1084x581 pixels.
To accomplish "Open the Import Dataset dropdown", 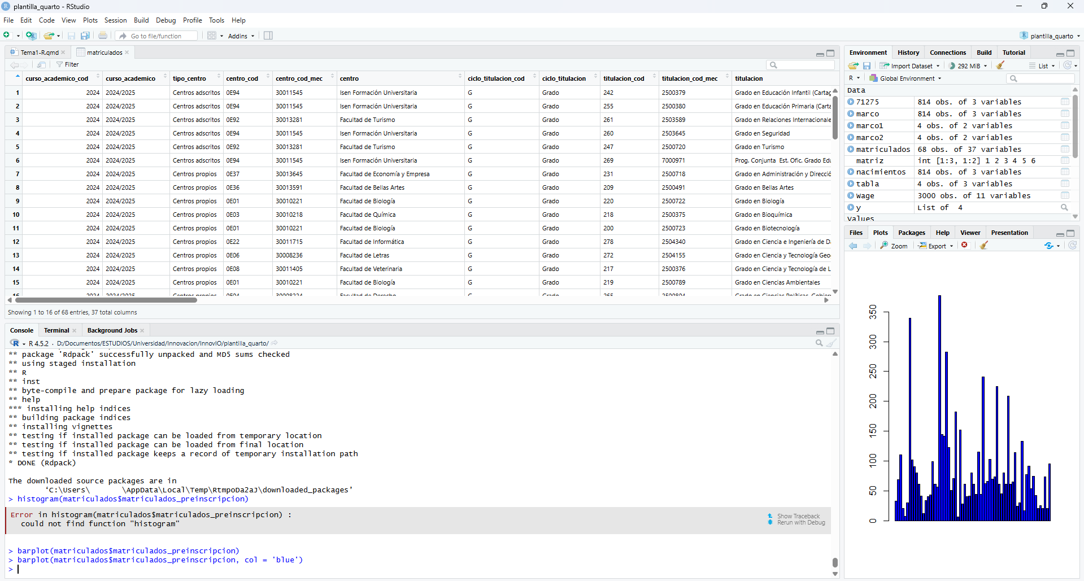I will (x=910, y=66).
